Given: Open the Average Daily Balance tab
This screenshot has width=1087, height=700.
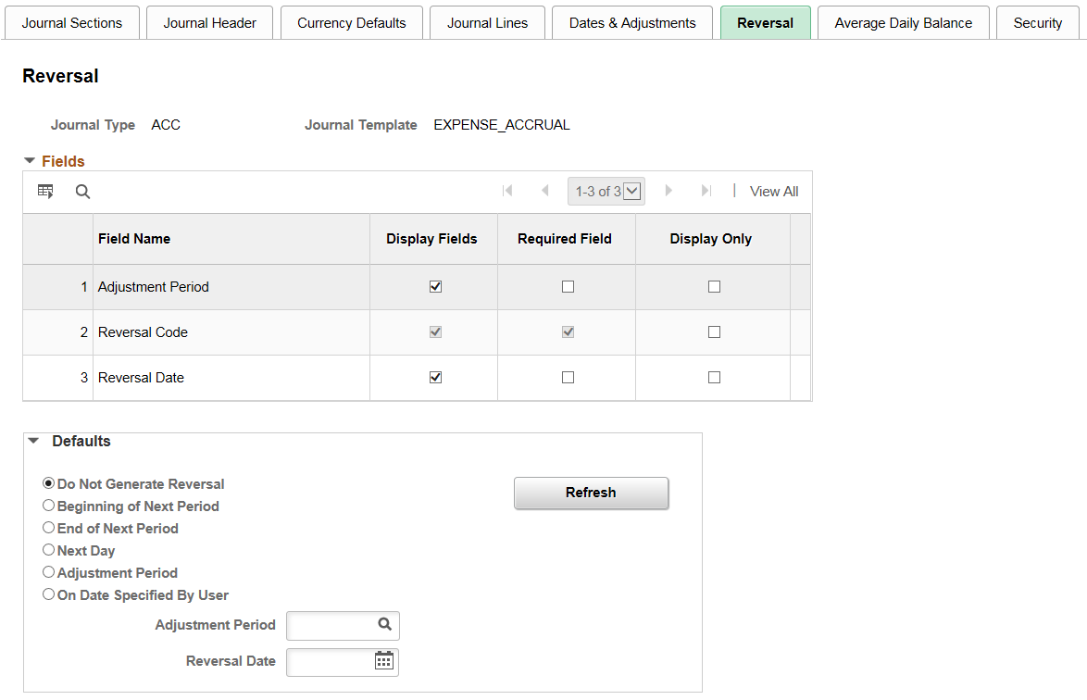Looking at the screenshot, I should click(x=904, y=23).
